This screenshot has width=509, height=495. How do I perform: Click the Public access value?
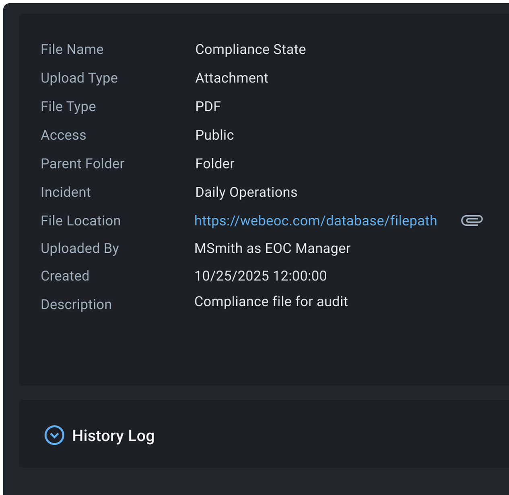[214, 135]
